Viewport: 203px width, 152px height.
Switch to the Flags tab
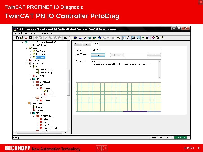coord(86,44)
